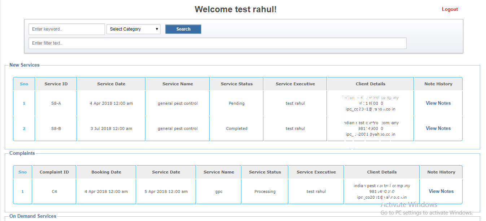The image size is (486, 221).
Task: Click Client Details header in Complaints table
Action: pyautogui.click(x=382, y=172)
